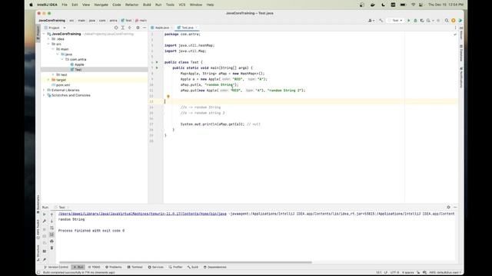Run the Test configuration with green play

point(408,21)
